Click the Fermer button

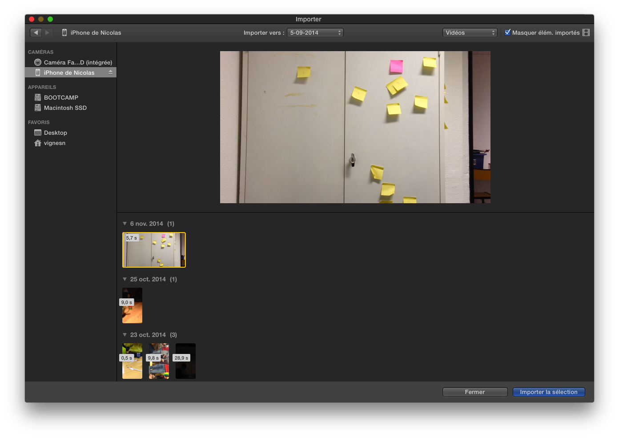pos(475,392)
